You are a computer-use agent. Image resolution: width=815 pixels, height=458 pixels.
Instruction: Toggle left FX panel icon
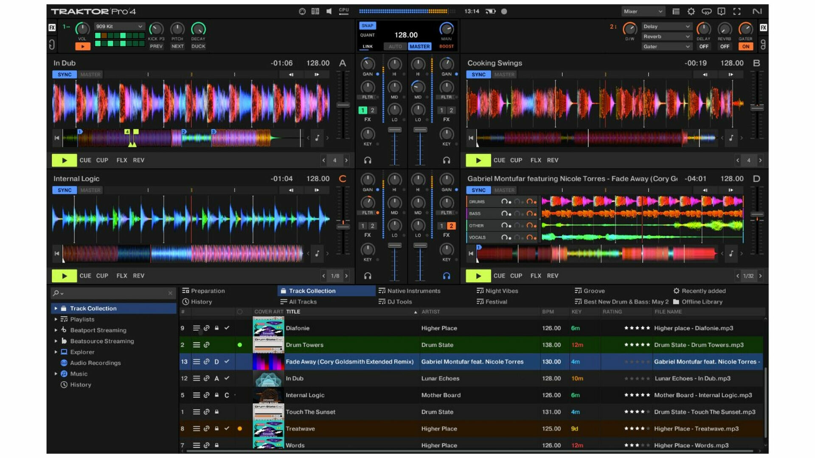click(52, 28)
